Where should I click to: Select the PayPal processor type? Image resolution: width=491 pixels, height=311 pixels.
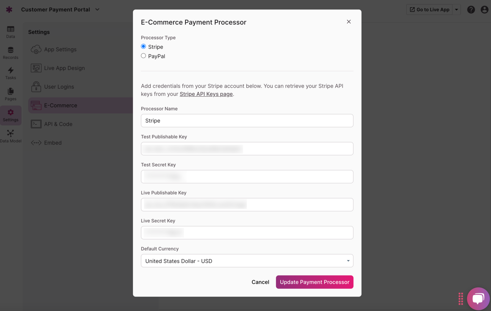tap(143, 56)
